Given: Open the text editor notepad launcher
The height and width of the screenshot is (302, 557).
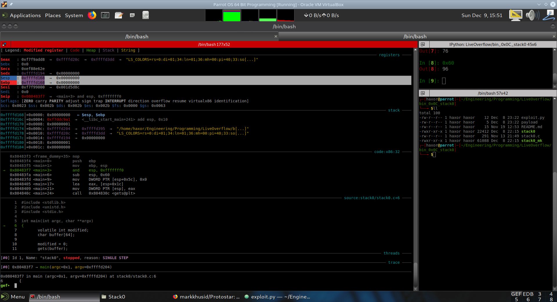Looking at the screenshot, I should [119, 15].
